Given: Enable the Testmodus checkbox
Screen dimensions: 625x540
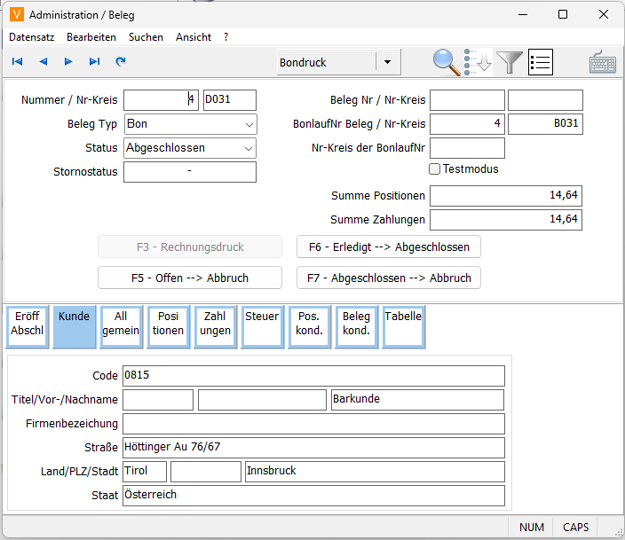Looking at the screenshot, I should coord(435,169).
